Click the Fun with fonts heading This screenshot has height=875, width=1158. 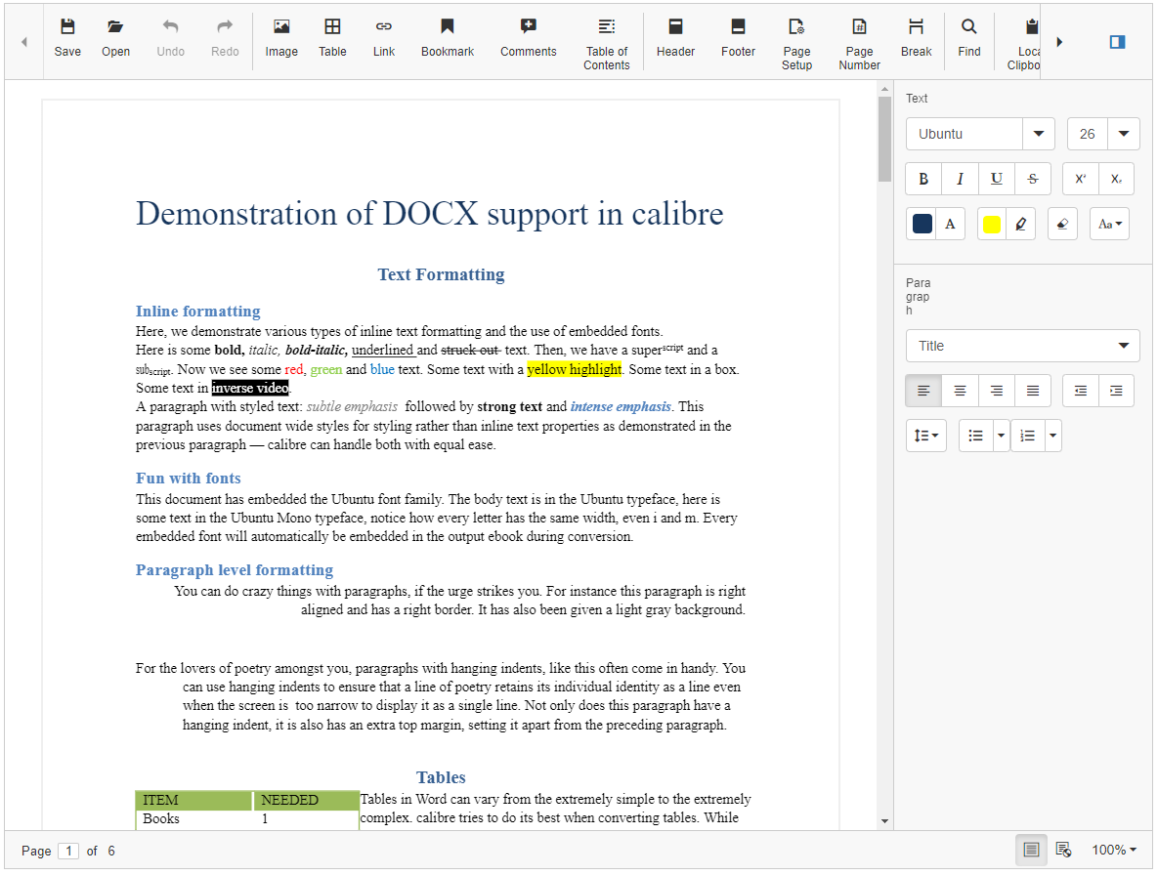click(x=189, y=479)
